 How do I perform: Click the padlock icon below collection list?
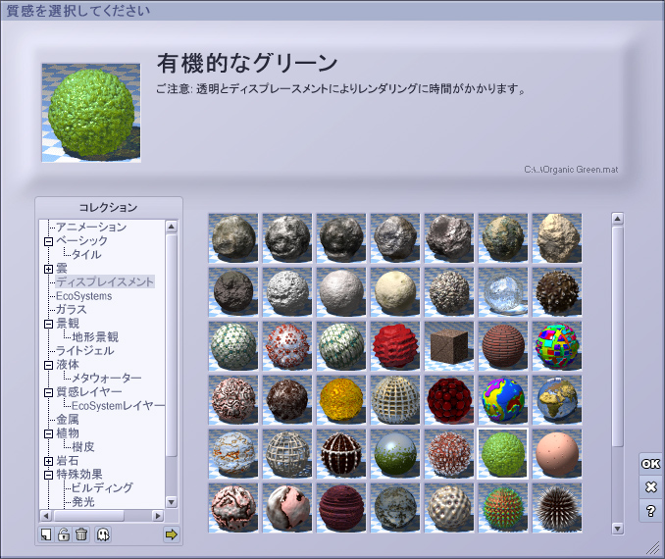(x=64, y=534)
